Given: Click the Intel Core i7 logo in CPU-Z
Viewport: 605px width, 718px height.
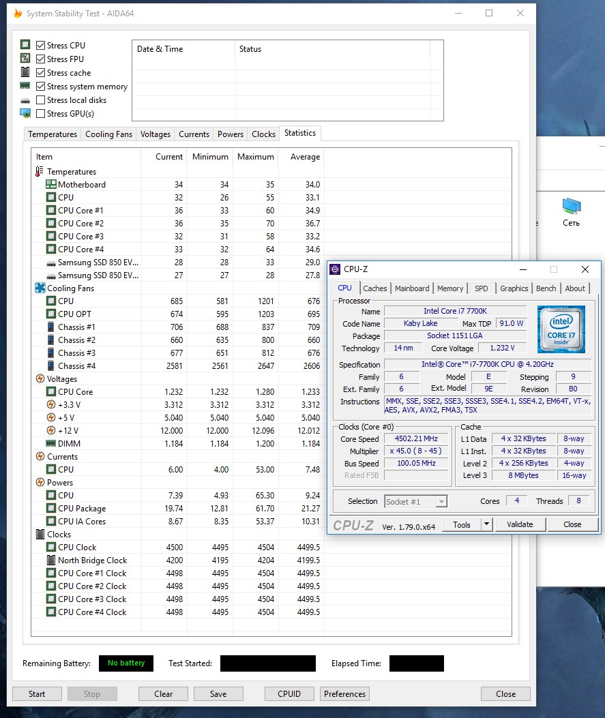Looking at the screenshot, I should pyautogui.click(x=561, y=329).
